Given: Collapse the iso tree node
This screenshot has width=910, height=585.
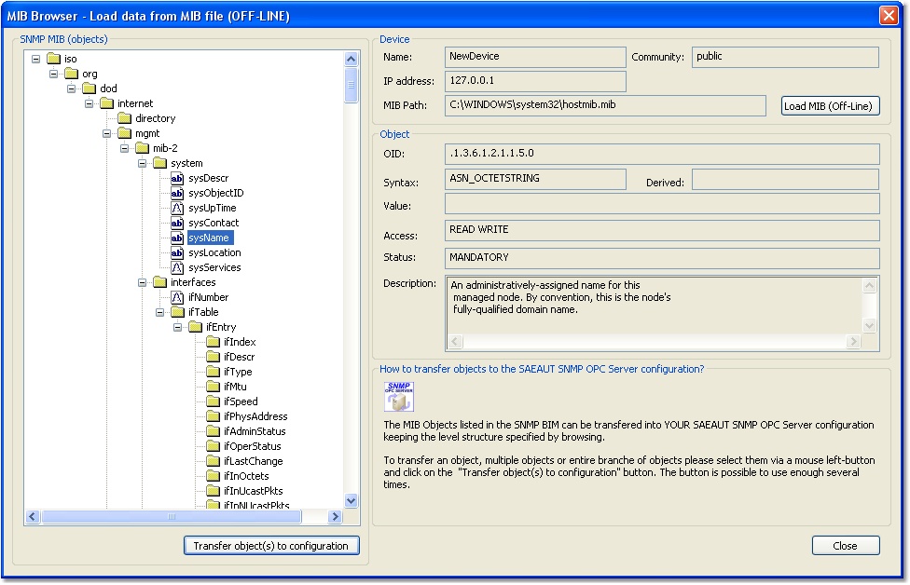Looking at the screenshot, I should pos(36,59).
